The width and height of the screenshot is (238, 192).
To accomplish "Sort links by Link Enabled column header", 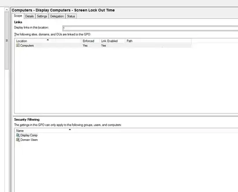I will (x=112, y=41).
